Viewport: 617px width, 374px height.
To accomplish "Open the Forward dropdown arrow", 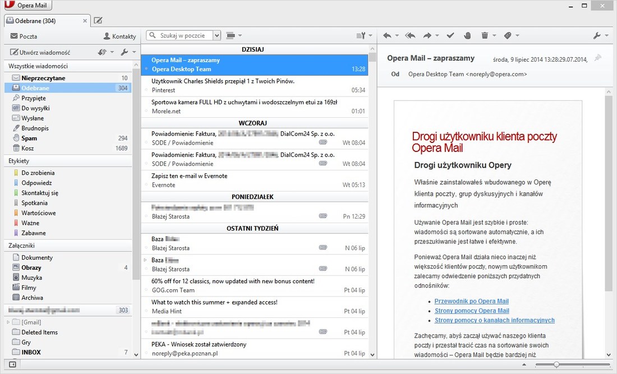I will pos(437,36).
